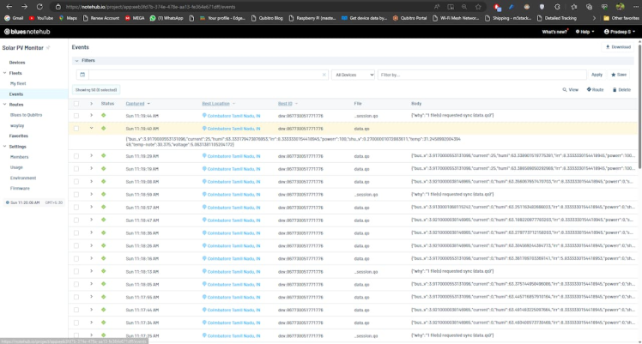This screenshot has height=344, width=642.
Task: Open the All Devices dropdown
Action: pyautogui.click(x=352, y=75)
